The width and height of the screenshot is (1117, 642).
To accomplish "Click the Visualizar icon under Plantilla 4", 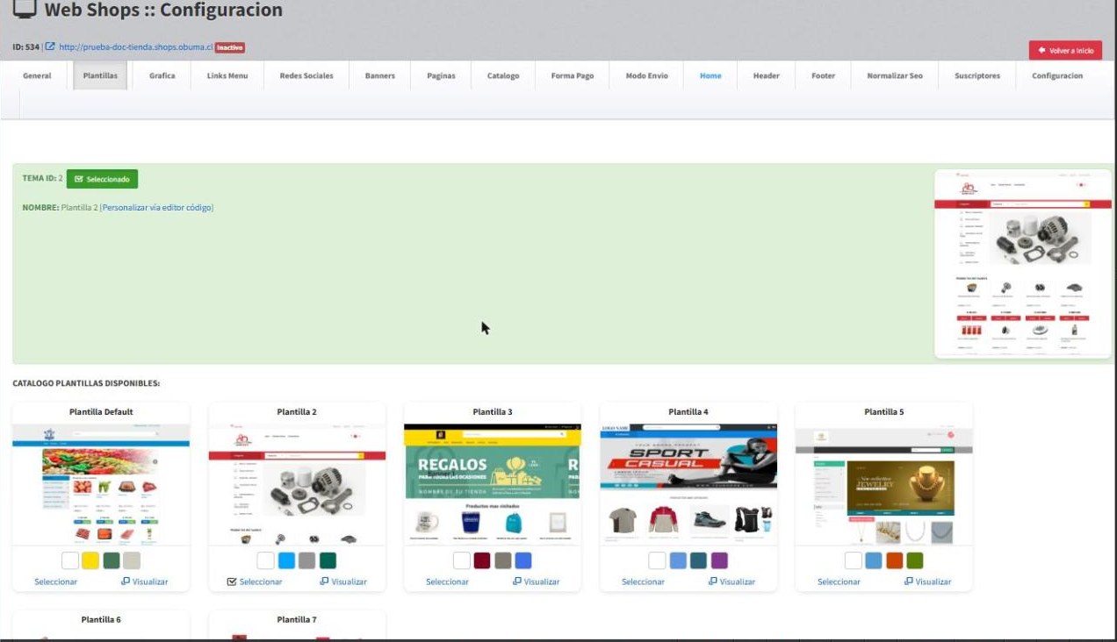I will [x=713, y=581].
